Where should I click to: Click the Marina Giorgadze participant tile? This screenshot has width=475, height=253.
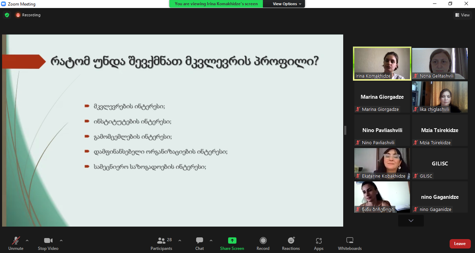click(382, 97)
